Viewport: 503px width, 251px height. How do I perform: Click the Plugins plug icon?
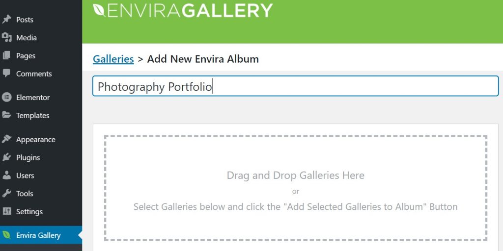pyautogui.click(x=6, y=157)
